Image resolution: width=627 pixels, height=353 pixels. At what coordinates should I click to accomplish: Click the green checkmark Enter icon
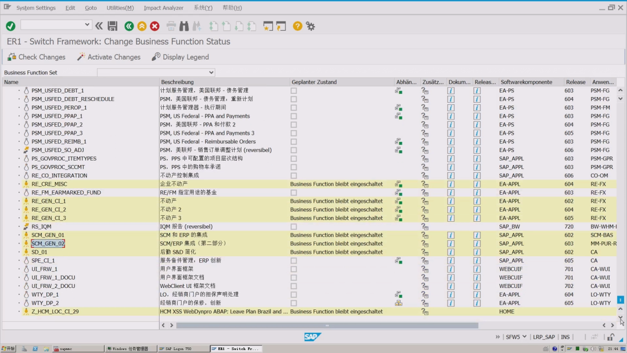point(11,26)
